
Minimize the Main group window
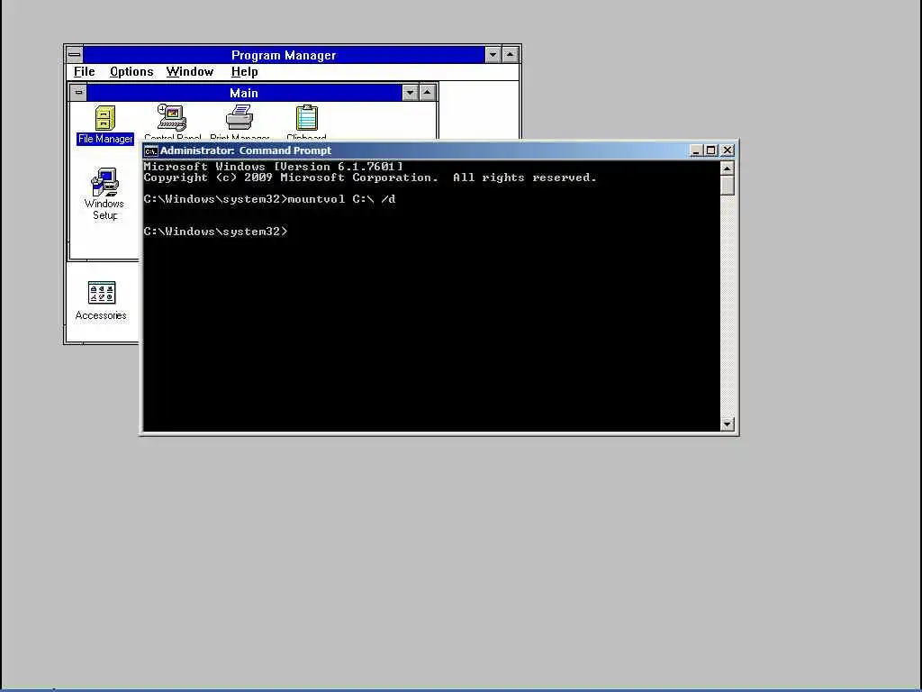tap(410, 93)
